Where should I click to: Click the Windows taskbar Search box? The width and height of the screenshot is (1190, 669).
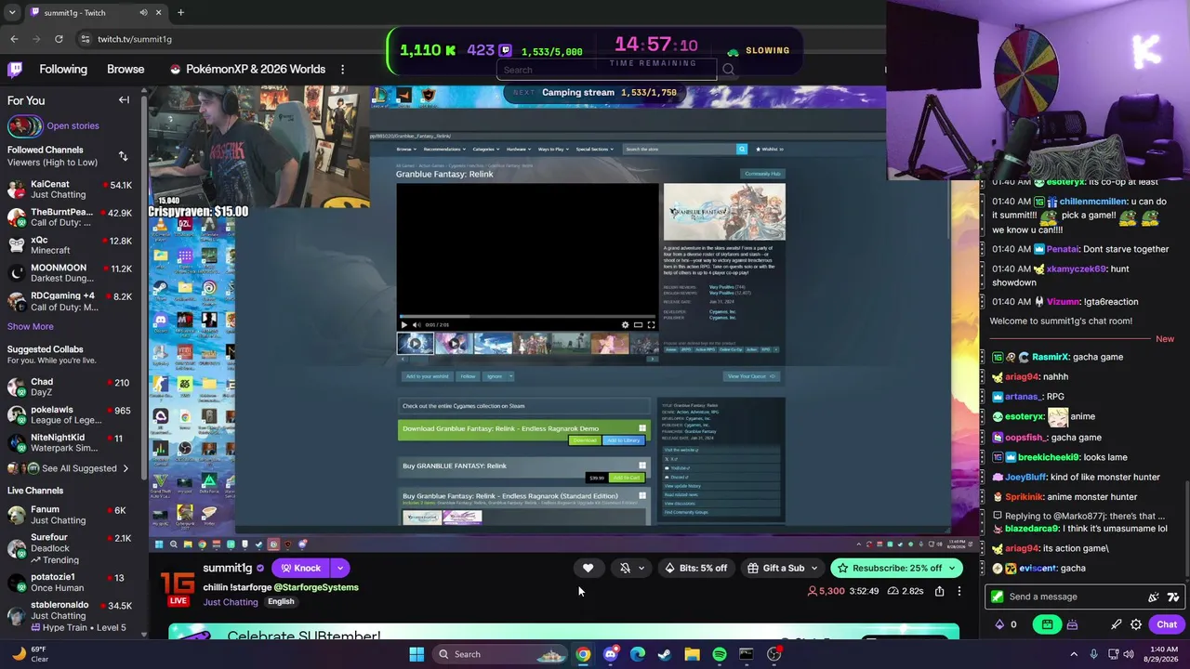point(501,654)
